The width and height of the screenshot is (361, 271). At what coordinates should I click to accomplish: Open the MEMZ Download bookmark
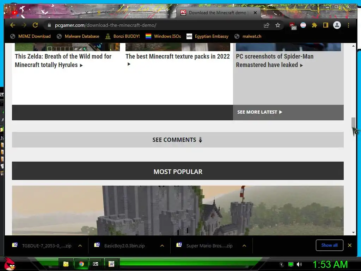click(30, 36)
